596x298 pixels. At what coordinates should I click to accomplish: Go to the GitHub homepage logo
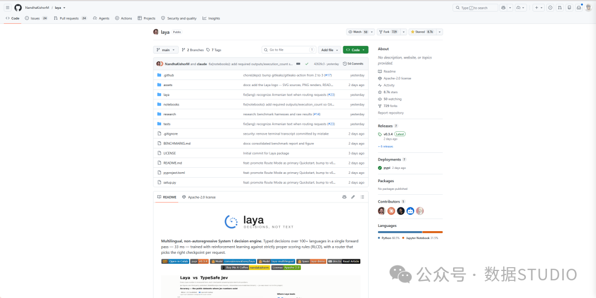[18, 8]
